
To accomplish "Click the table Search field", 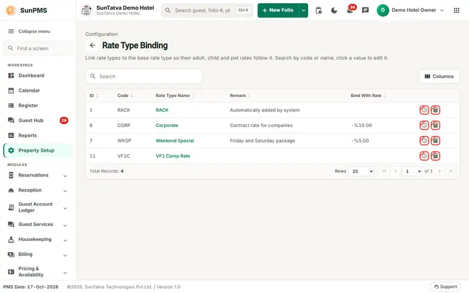I will [x=144, y=77].
